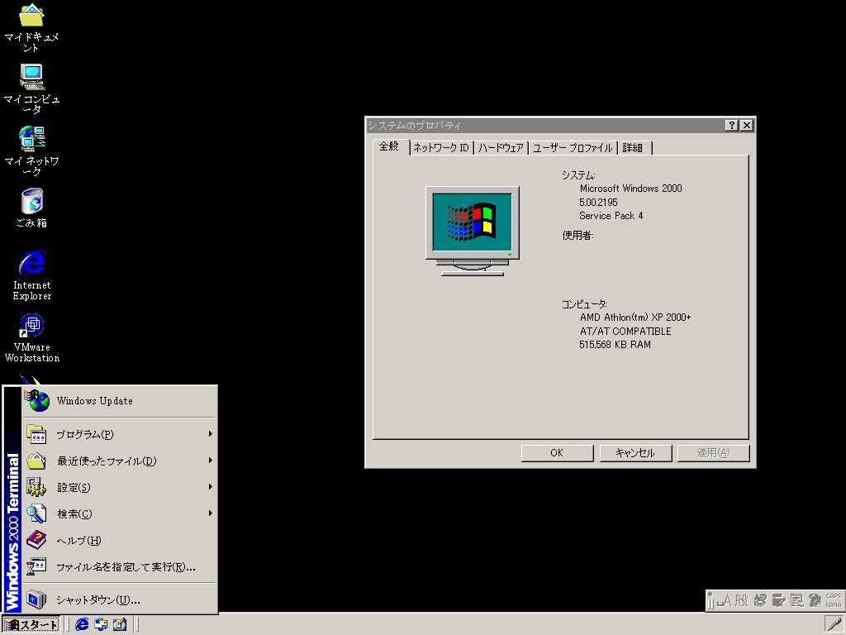
Task: Launch Internet Explorer from the quick launch bar
Action: point(82,625)
